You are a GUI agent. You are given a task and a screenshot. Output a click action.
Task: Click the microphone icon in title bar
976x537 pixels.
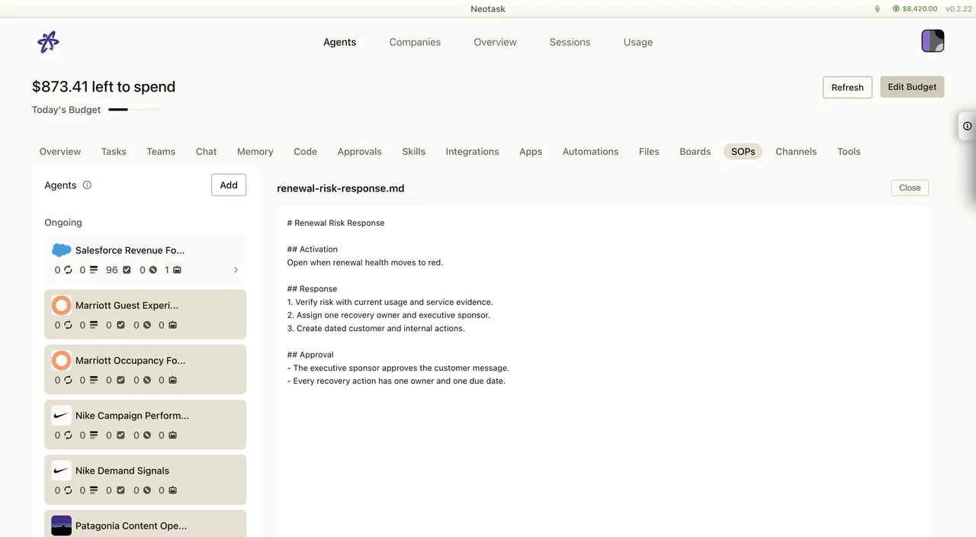(878, 9)
